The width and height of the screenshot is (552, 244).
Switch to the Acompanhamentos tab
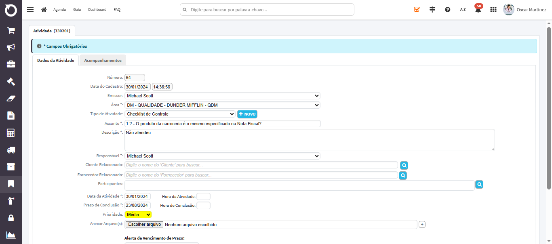(103, 60)
